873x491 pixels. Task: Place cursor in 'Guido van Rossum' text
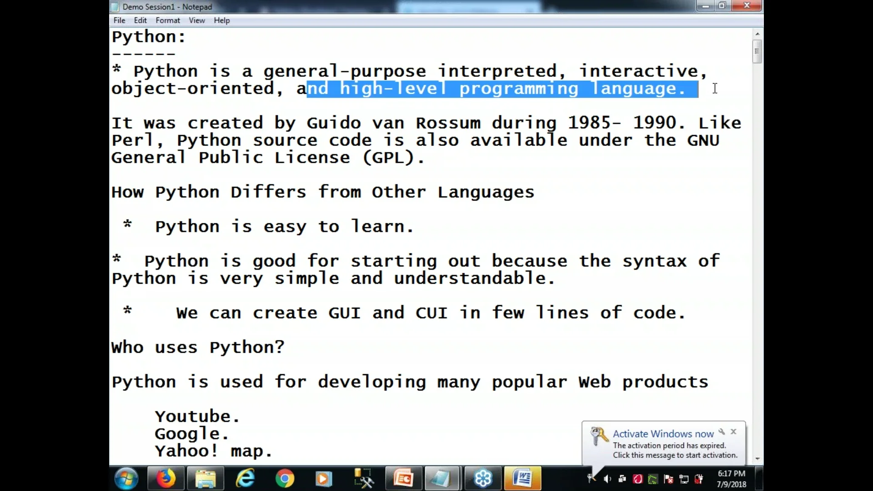pos(393,123)
